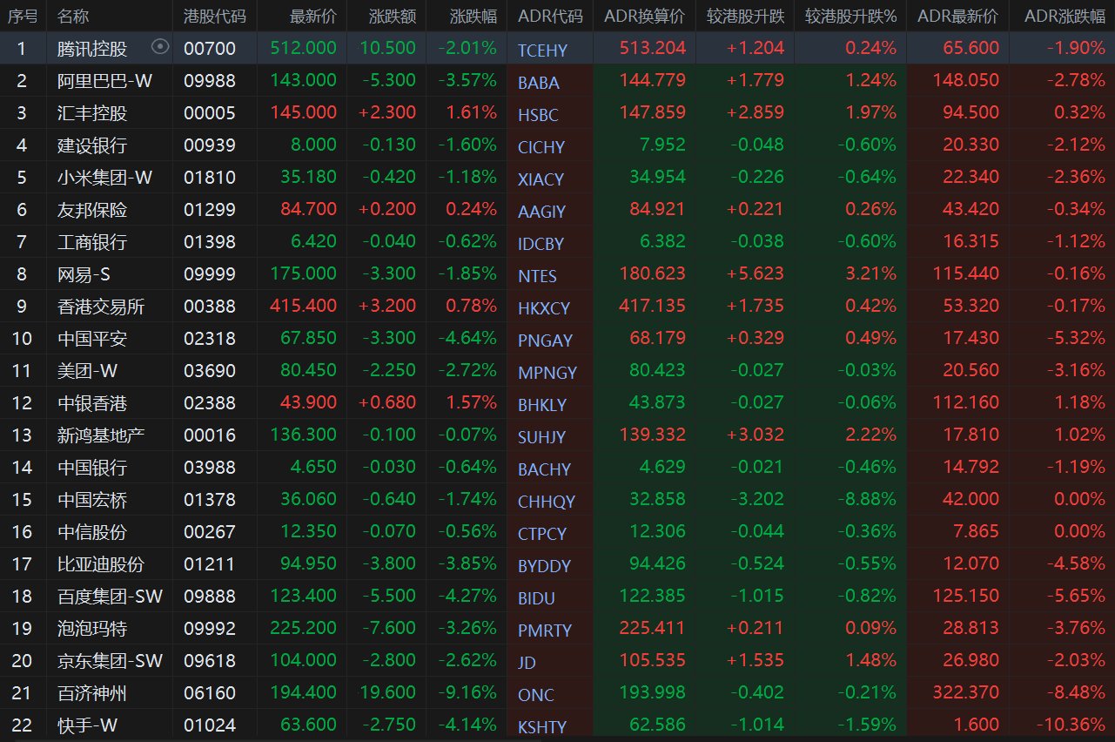Click the HSBC ADR code

tap(538, 115)
